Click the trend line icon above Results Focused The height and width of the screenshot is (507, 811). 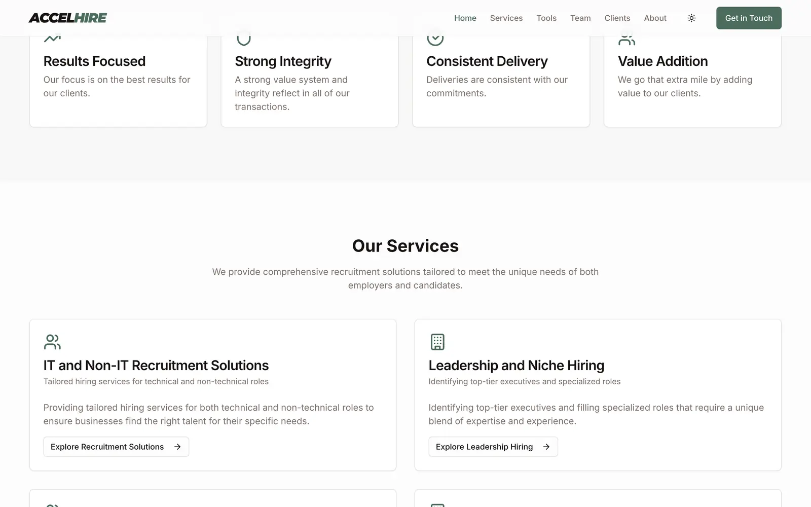(52, 39)
